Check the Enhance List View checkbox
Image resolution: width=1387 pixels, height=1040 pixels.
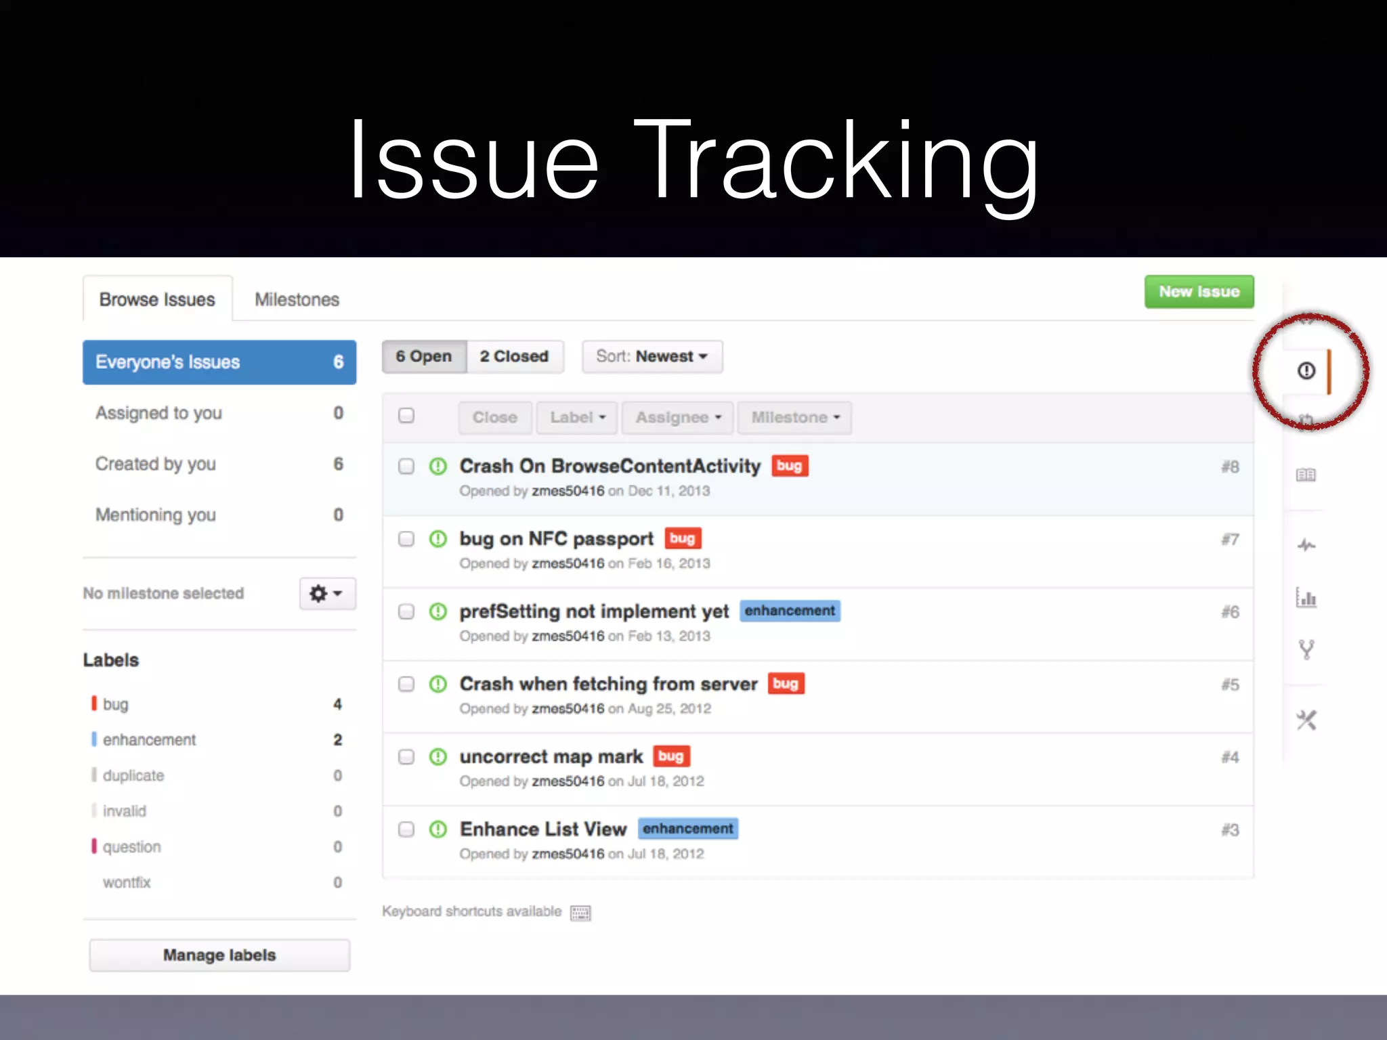tap(406, 829)
